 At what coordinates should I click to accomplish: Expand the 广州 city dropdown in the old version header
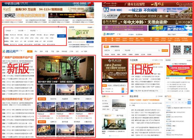119,34
